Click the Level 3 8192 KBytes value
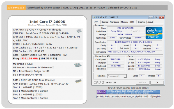This screenshot has height=109, width=174. pyautogui.click(x=144, y=69)
